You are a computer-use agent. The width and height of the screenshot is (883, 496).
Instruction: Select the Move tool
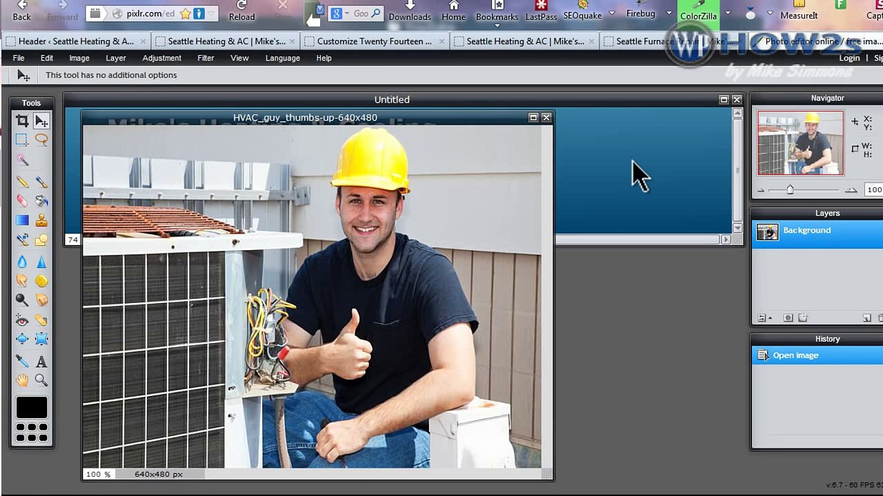tap(41, 121)
